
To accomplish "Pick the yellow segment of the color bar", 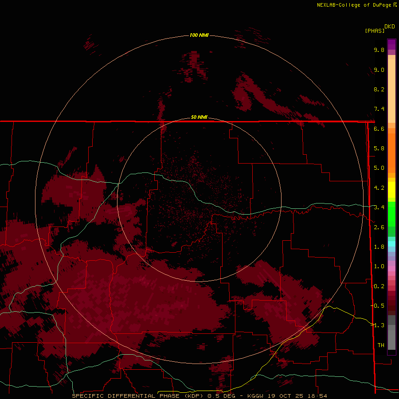I will [391, 190].
